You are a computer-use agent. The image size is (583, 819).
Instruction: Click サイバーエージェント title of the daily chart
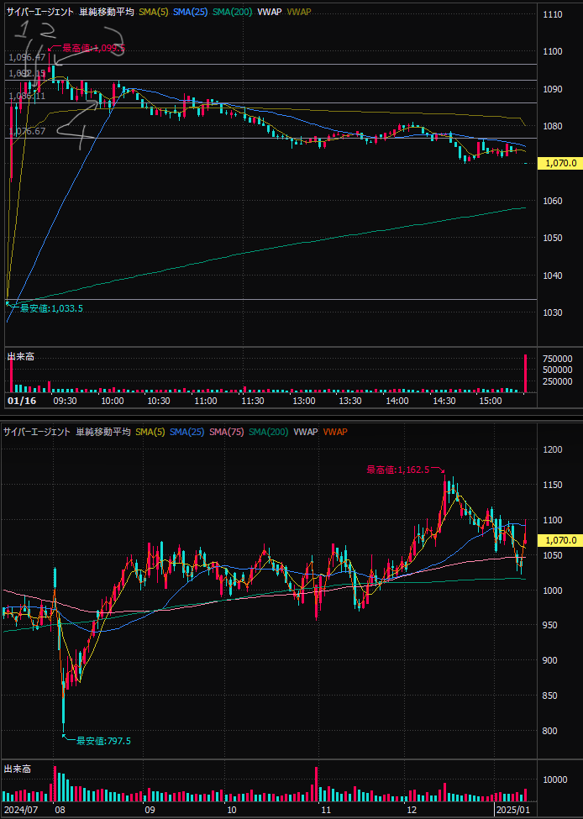(x=37, y=432)
